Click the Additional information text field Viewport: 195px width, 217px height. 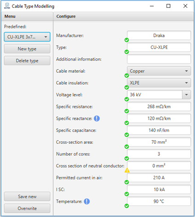tap(159, 59)
